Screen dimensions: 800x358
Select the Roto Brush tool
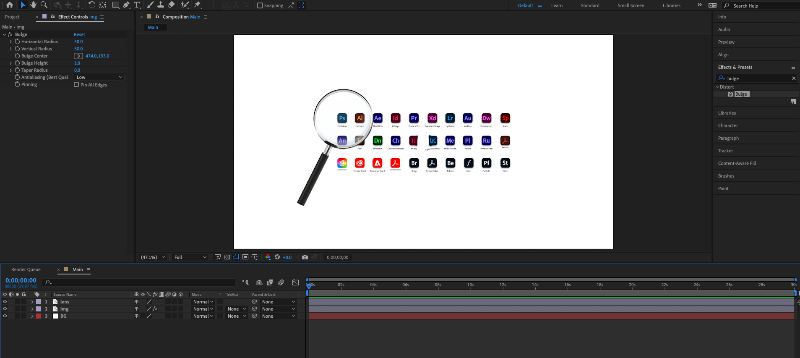(185, 5)
